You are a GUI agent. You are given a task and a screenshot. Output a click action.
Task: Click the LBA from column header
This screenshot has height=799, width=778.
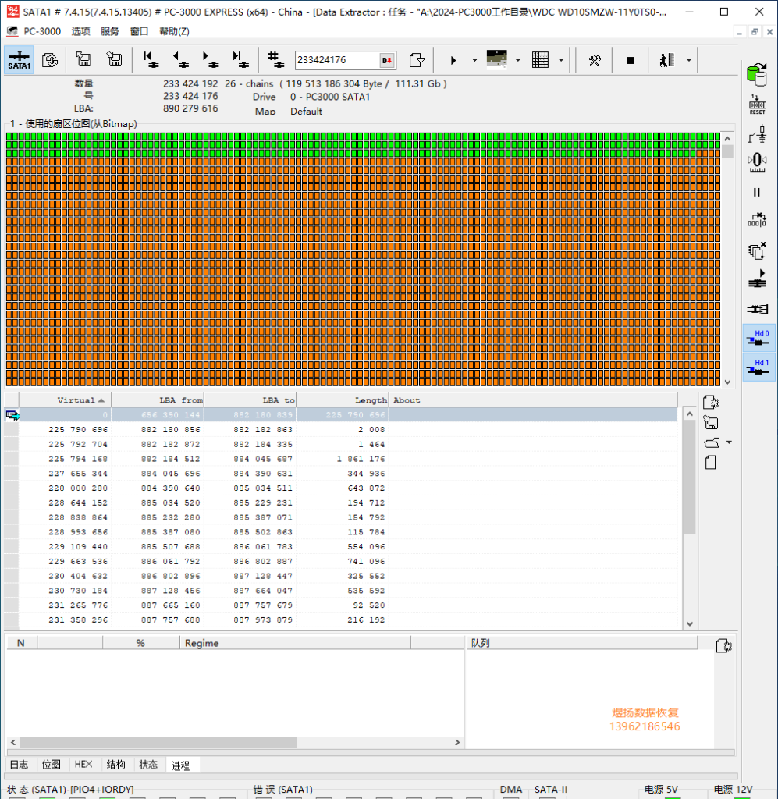coord(158,400)
